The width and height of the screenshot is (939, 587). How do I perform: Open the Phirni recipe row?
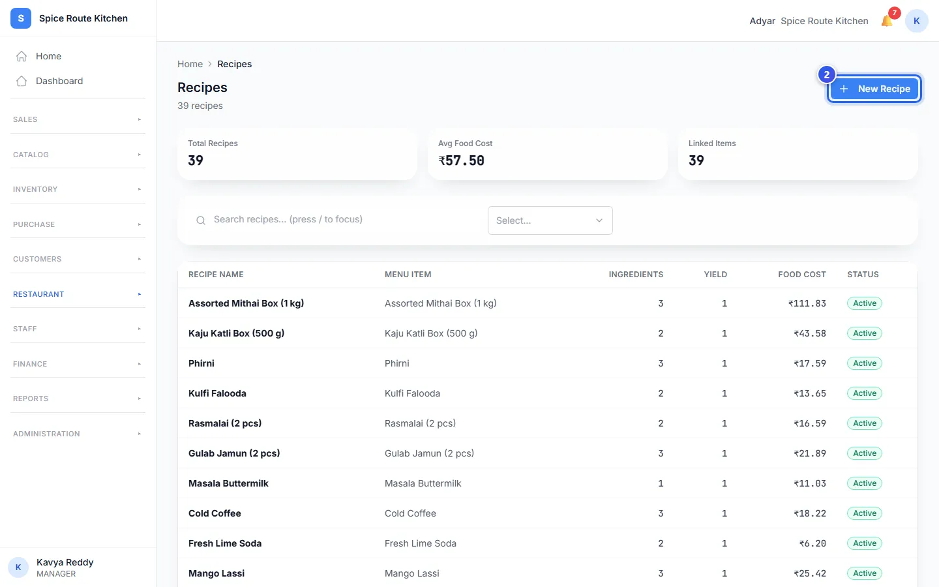(547, 363)
